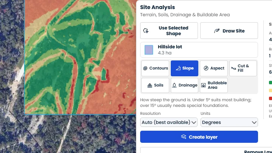Click the Use Selected Shape button

click(169, 31)
